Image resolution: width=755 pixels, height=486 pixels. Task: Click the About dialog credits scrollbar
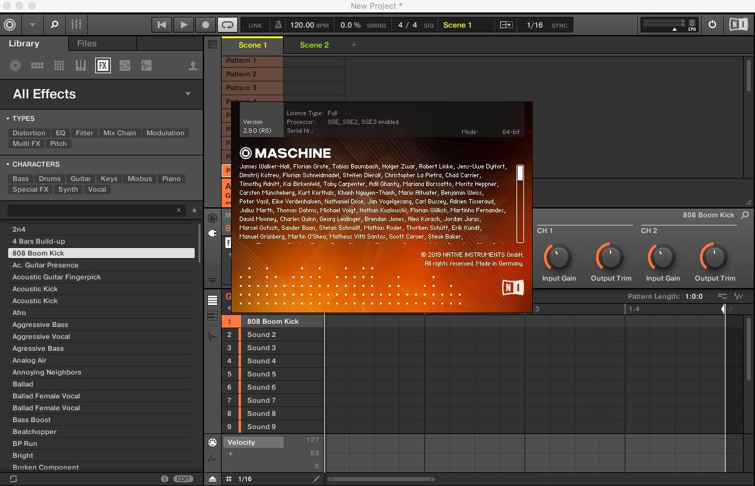click(520, 204)
